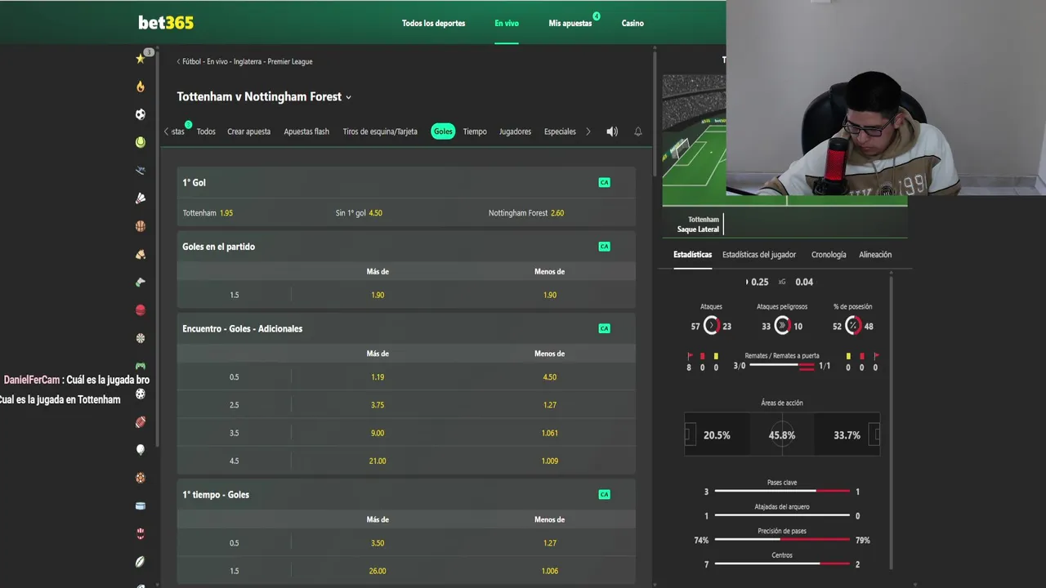Select Menos de 2.5 additional goals at 1.27
Viewport: 1046px width, 588px height.
point(550,405)
